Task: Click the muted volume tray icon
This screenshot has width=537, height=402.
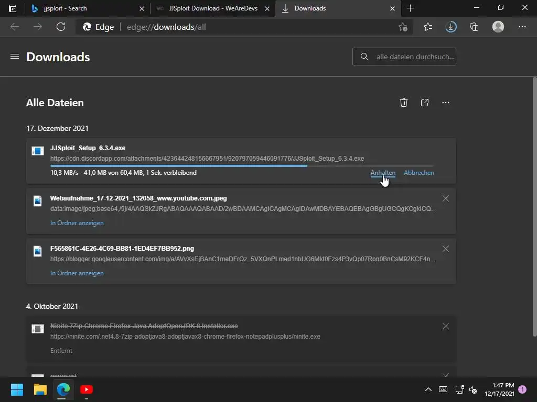Action: pos(473,389)
